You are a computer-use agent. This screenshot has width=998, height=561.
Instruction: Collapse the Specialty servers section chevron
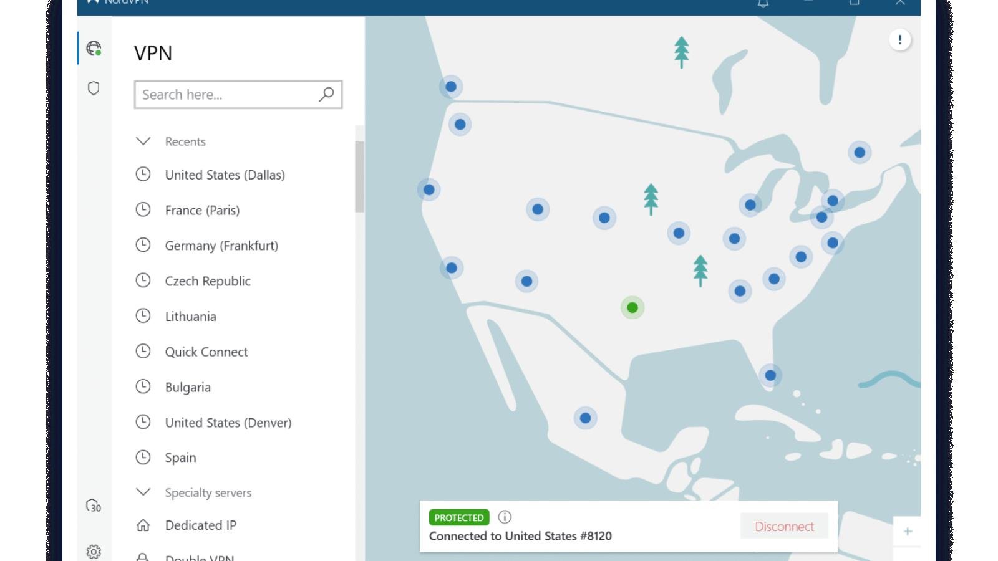[143, 492]
